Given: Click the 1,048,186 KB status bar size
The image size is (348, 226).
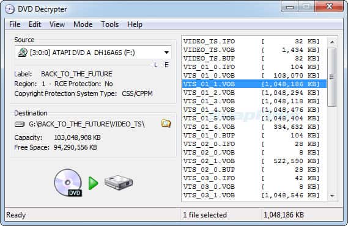Looking at the screenshot, I should [284, 215].
